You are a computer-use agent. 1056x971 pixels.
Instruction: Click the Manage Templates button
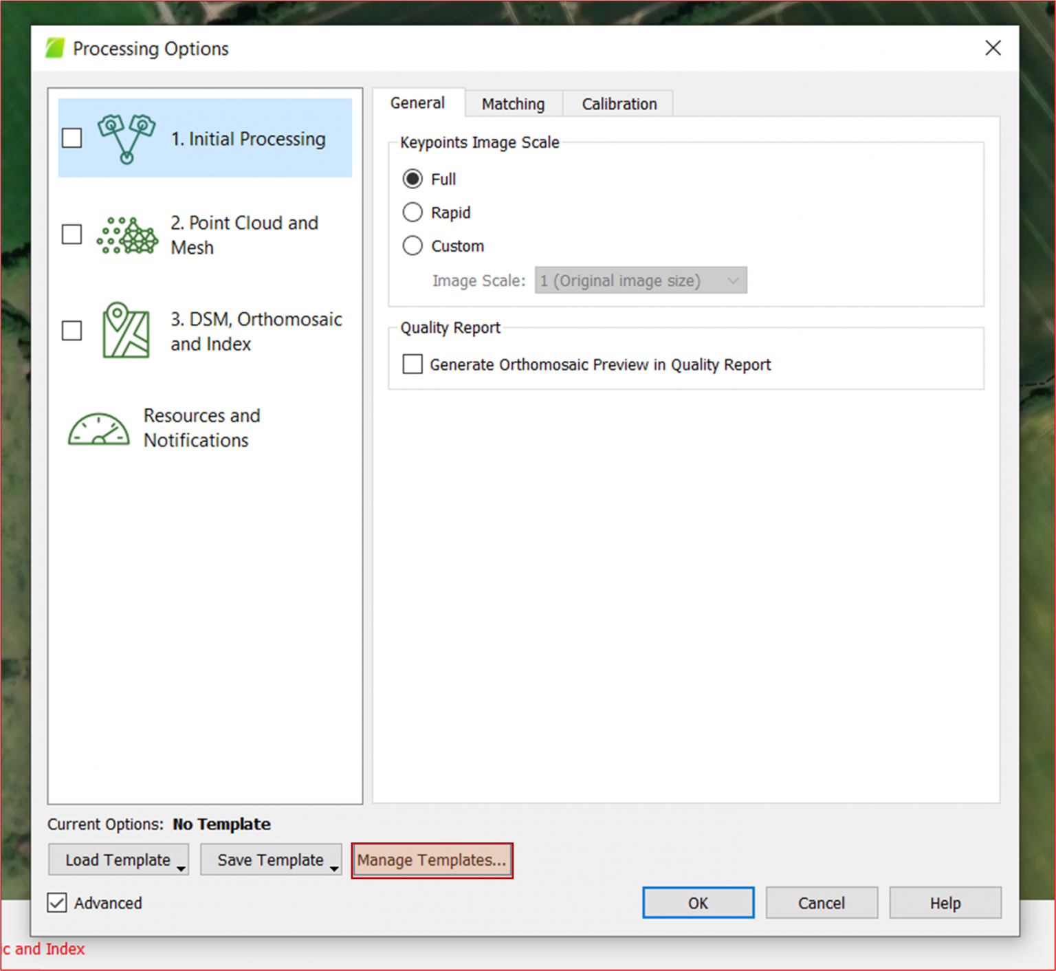coord(432,860)
